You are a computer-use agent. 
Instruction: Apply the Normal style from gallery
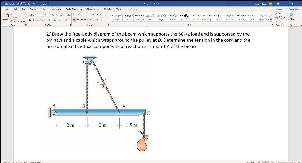pyautogui.click(x=117, y=17)
